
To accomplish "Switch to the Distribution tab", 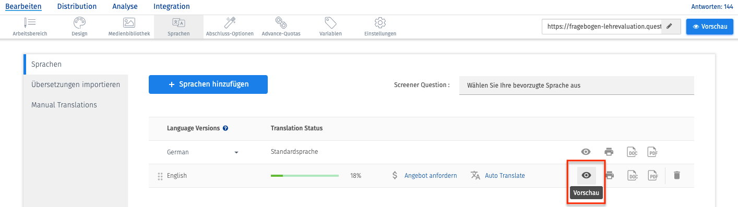I will click(77, 6).
